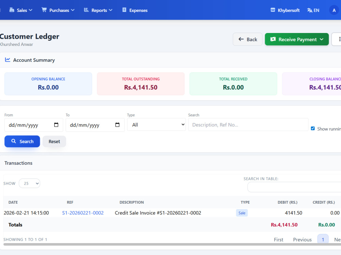Click the Opening Balance card
Screen dimensions: 341x255
pos(48,84)
